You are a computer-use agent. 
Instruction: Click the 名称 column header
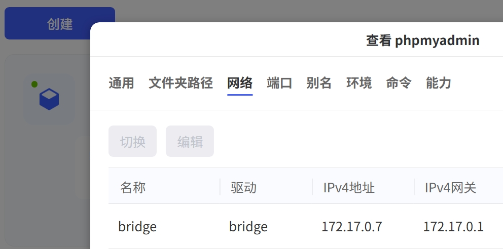133,188
